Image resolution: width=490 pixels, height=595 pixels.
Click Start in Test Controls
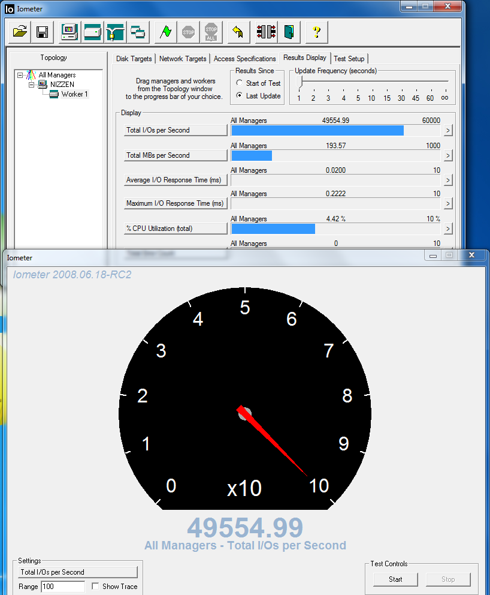pos(395,579)
